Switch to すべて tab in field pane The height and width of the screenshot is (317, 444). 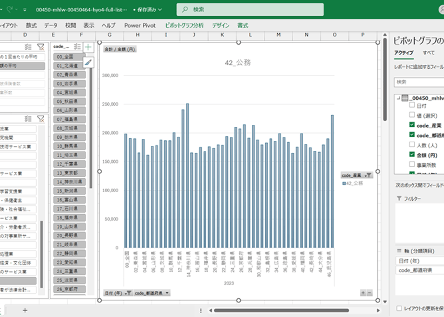pos(429,53)
